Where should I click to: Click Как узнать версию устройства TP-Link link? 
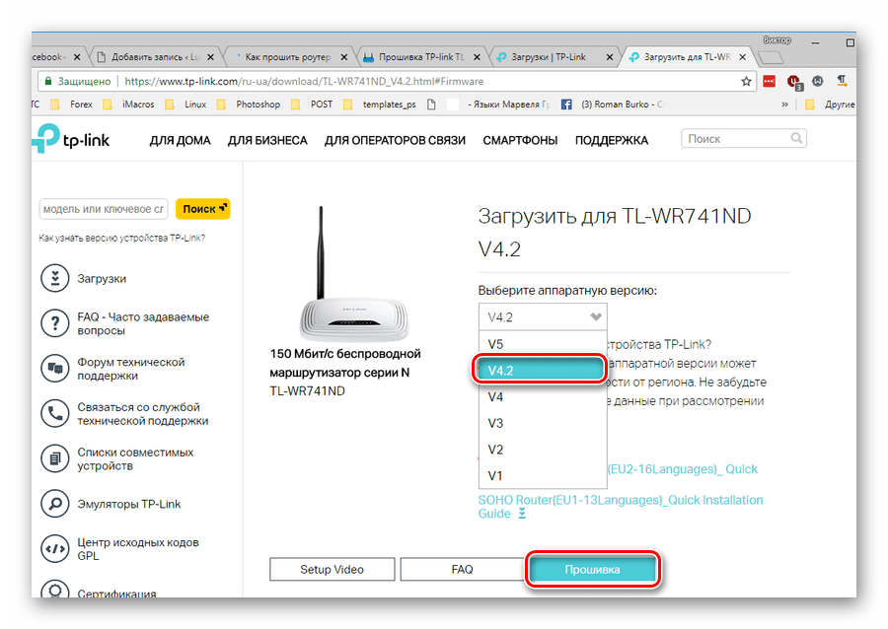point(121,239)
